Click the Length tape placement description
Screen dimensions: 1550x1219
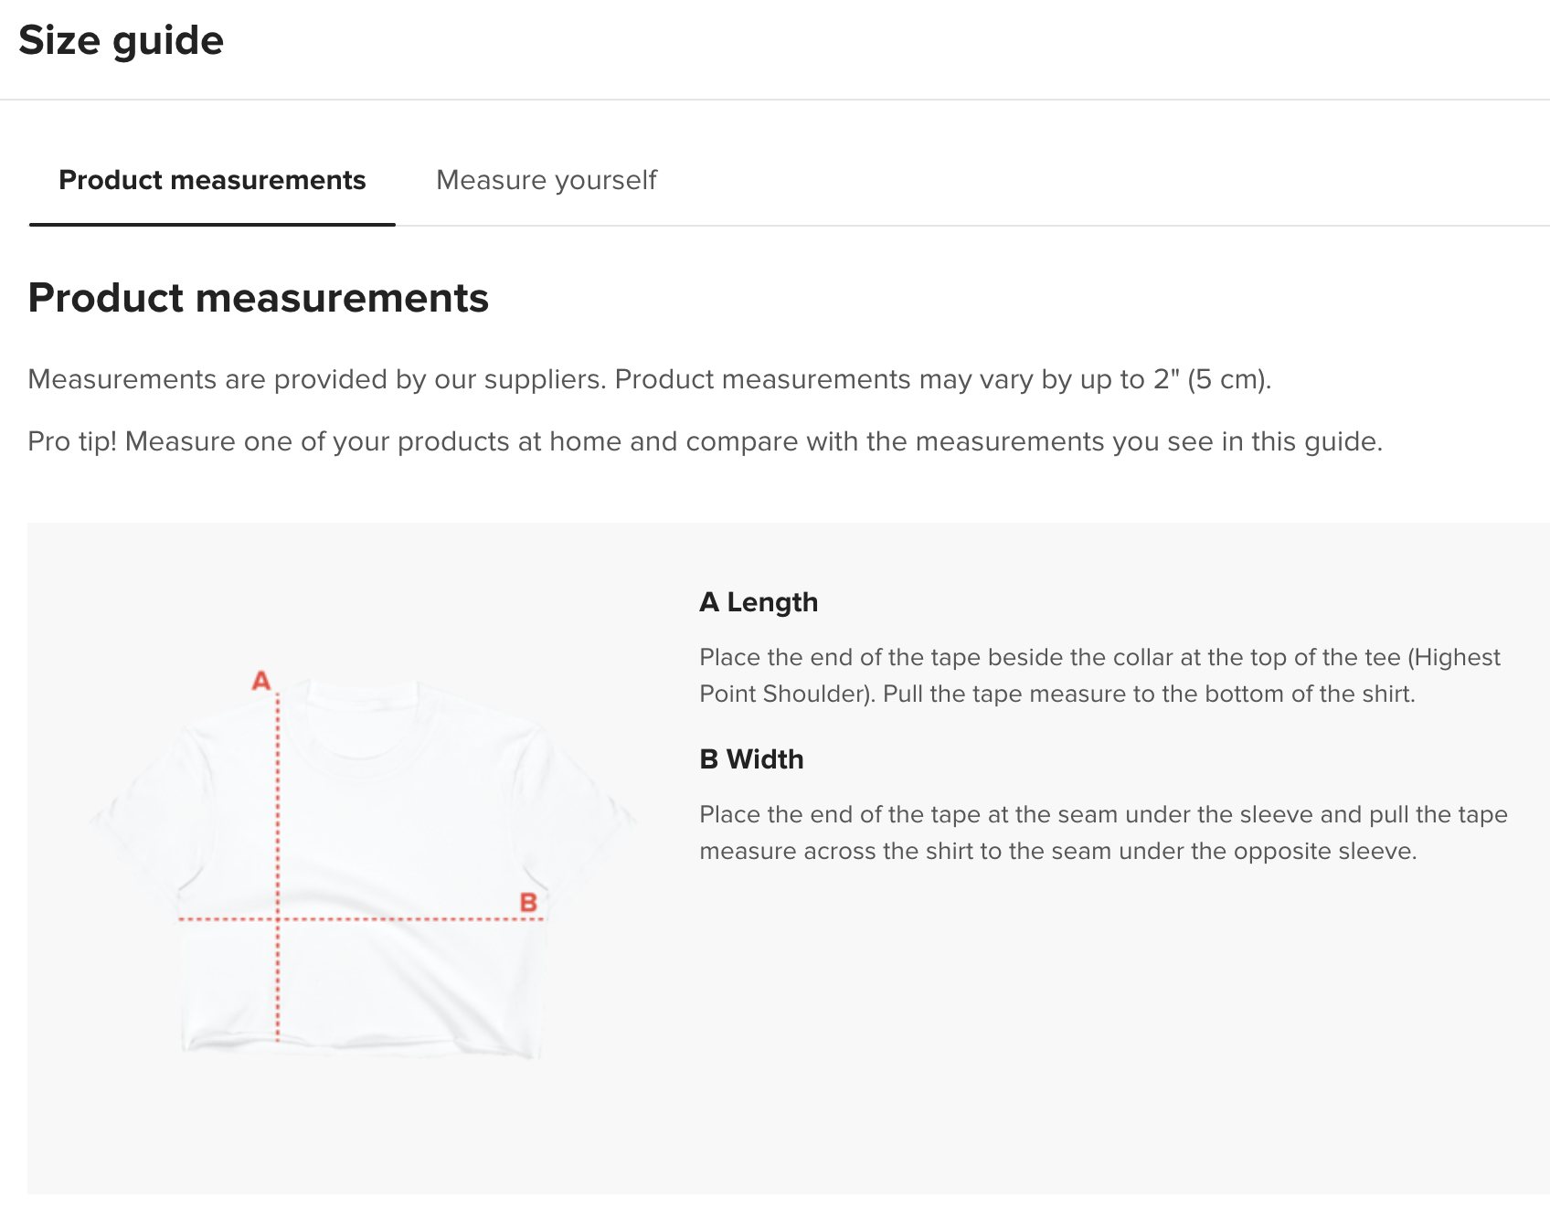coord(1099,675)
